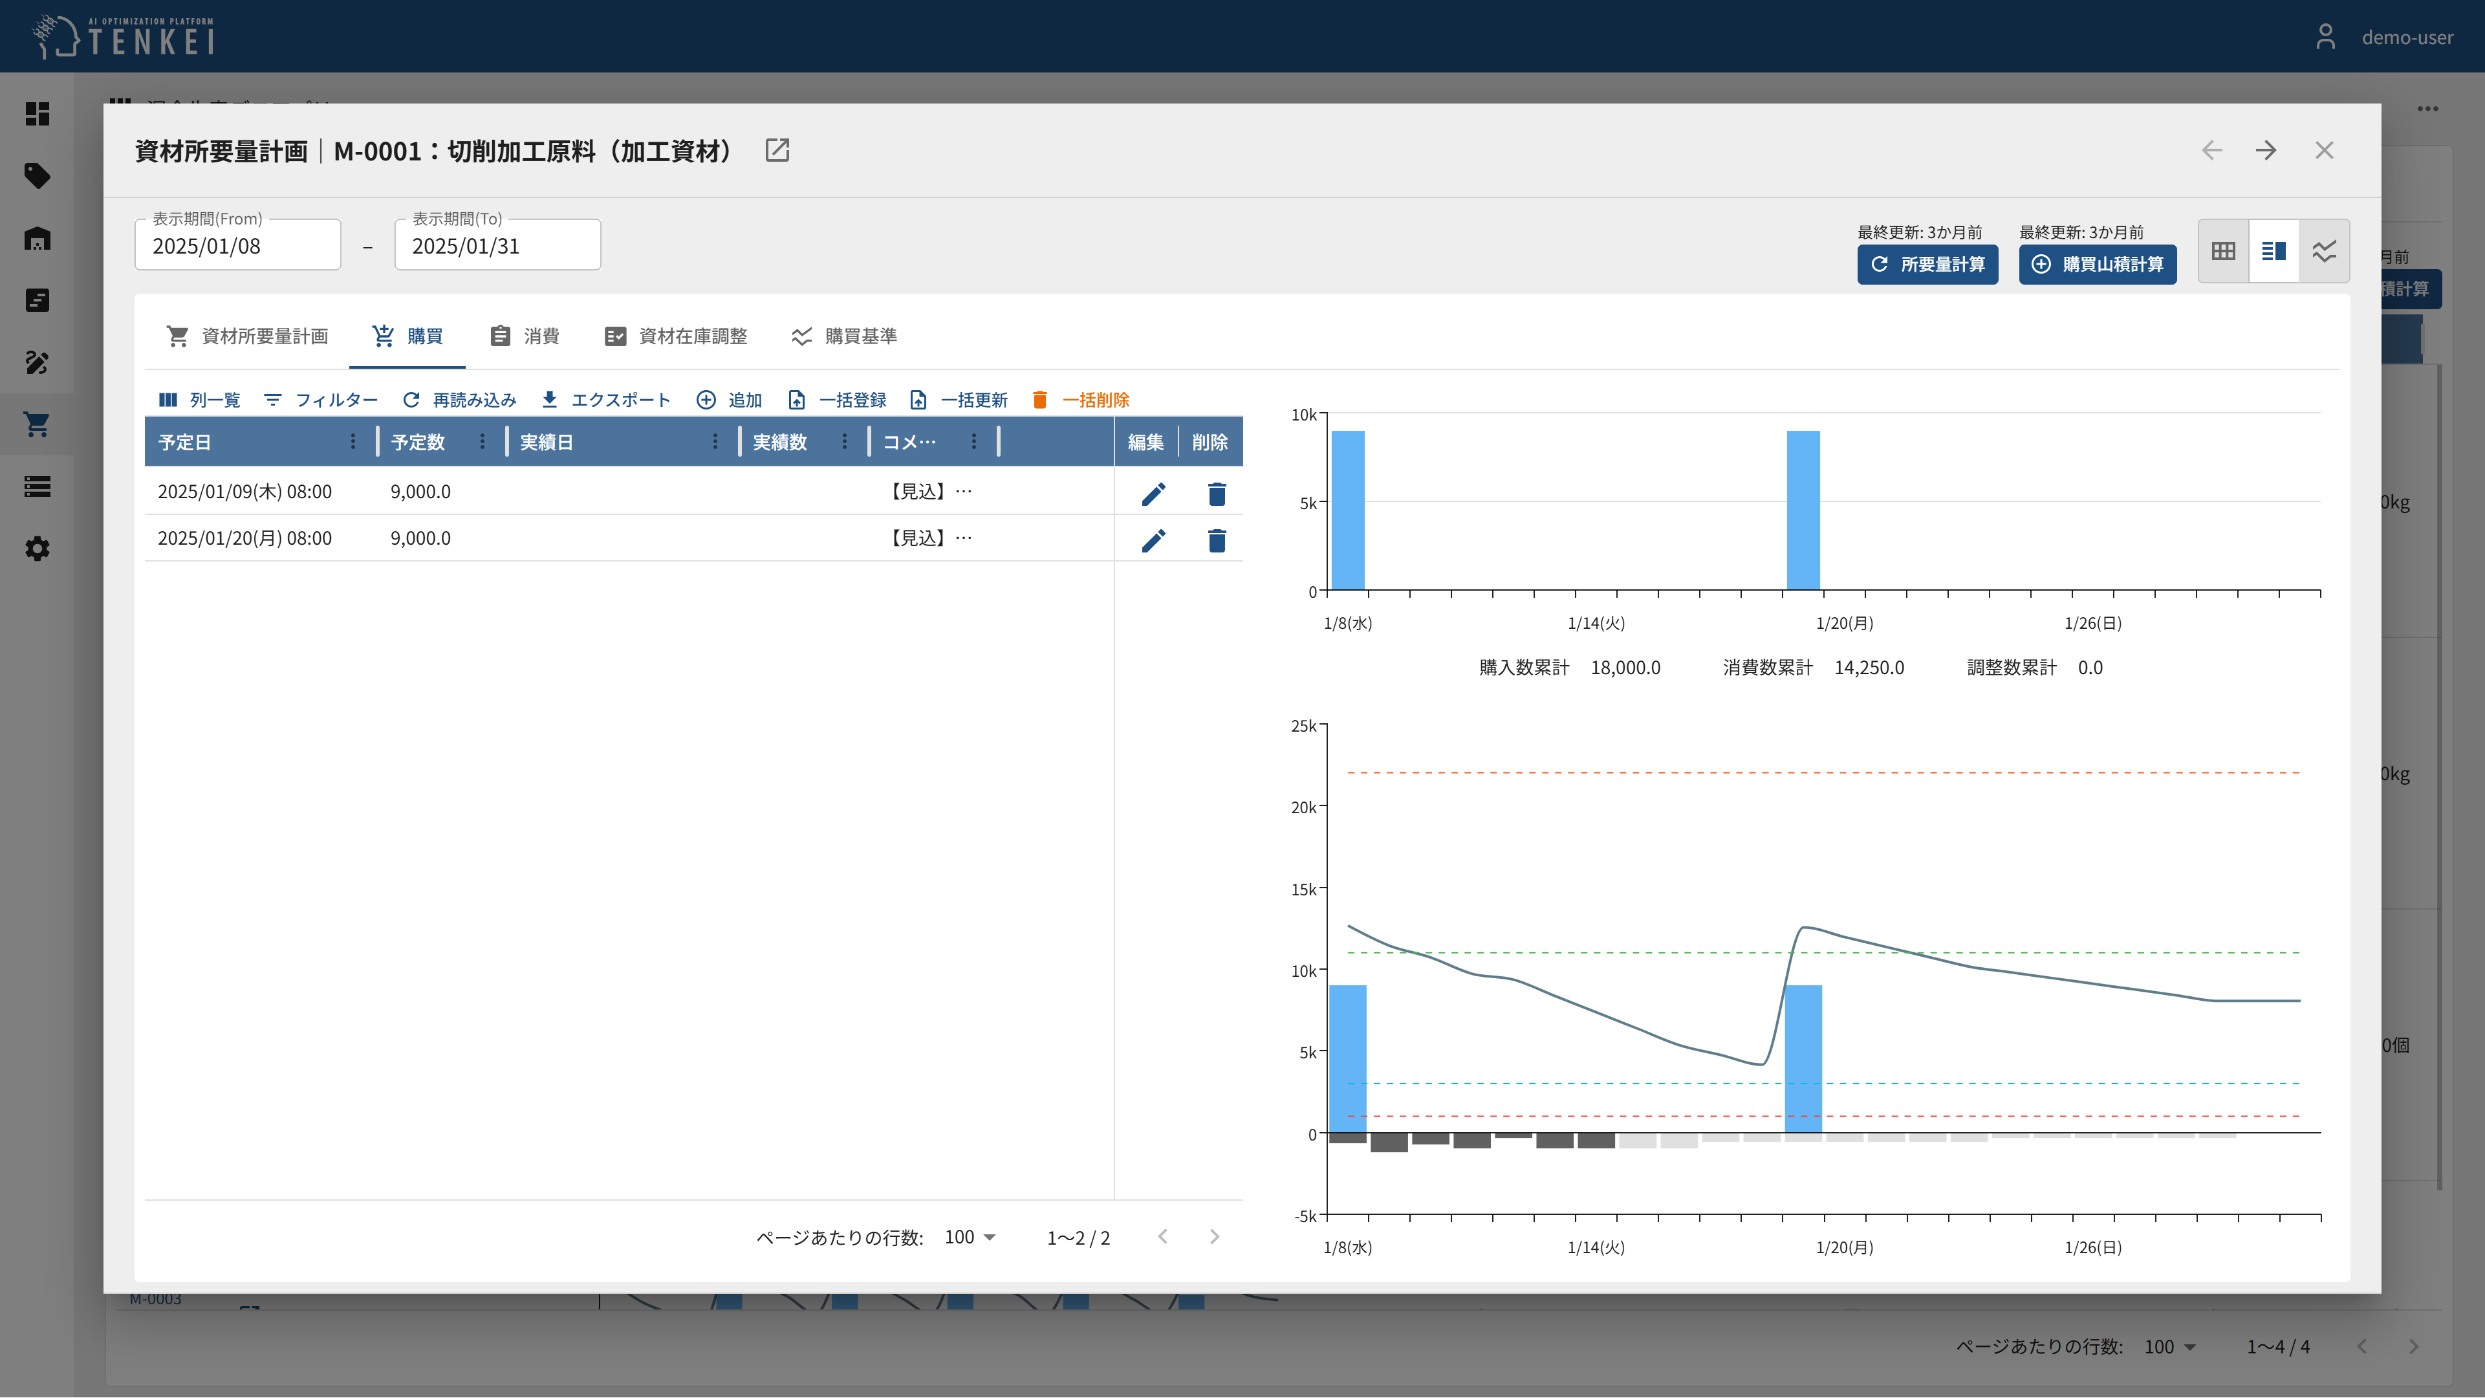This screenshot has height=1398, width=2485.
Task: Switch to split table-chart view toggle
Action: [x=2273, y=251]
